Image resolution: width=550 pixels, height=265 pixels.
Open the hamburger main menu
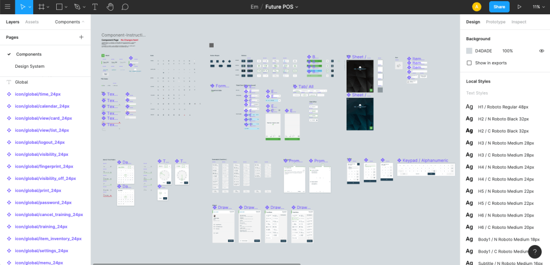[7, 7]
